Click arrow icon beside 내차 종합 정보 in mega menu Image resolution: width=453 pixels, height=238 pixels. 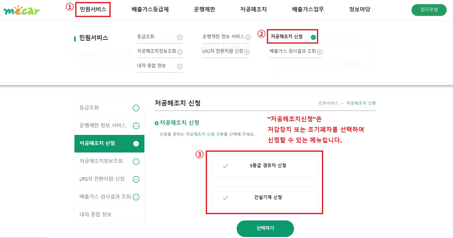point(180,66)
